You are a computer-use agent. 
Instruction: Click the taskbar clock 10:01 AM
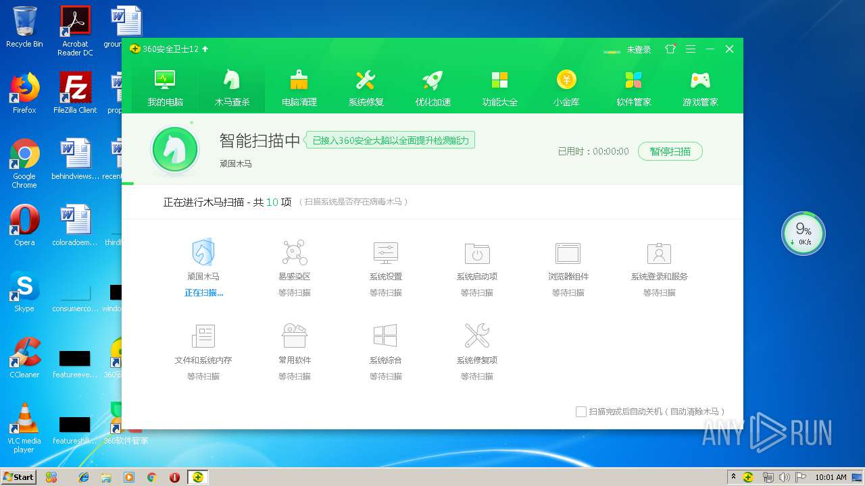(831, 477)
